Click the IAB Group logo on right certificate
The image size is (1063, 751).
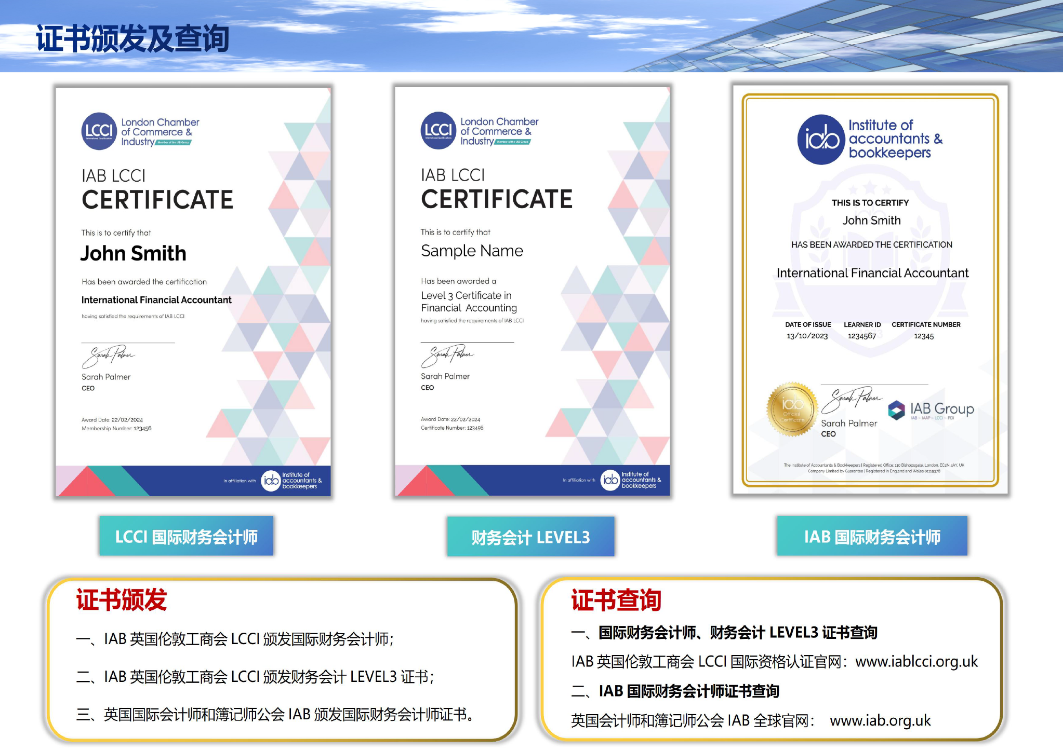[x=931, y=410]
